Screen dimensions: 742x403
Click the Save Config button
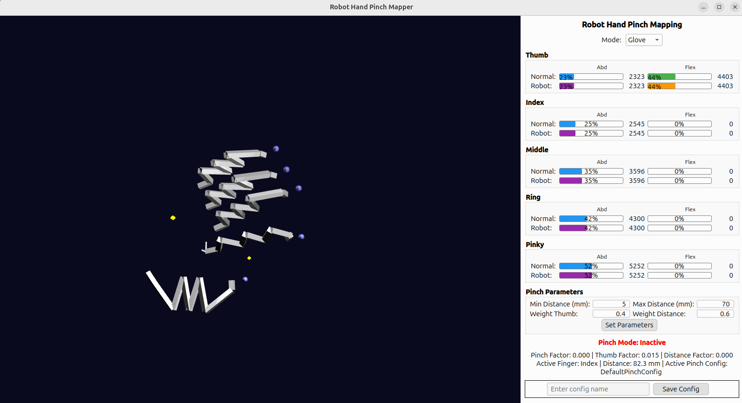pyautogui.click(x=681, y=389)
